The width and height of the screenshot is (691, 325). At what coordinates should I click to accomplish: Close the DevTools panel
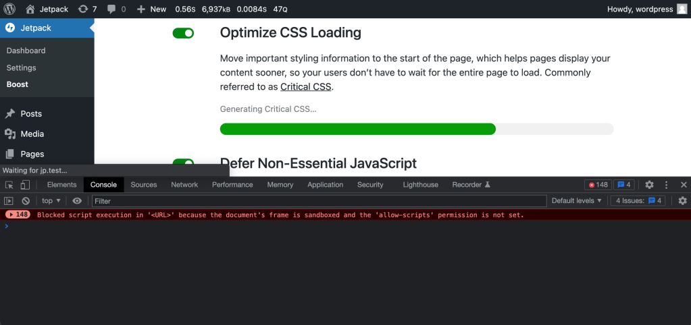684,185
